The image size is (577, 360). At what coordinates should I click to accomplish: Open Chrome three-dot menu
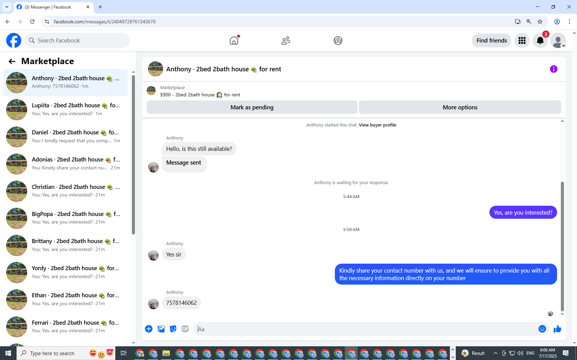point(569,22)
